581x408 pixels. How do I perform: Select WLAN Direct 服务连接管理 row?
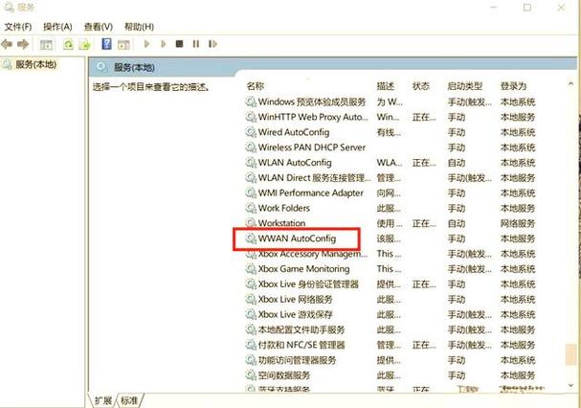pos(391,178)
